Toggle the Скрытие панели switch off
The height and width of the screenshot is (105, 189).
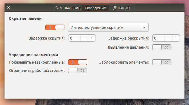[55, 27]
